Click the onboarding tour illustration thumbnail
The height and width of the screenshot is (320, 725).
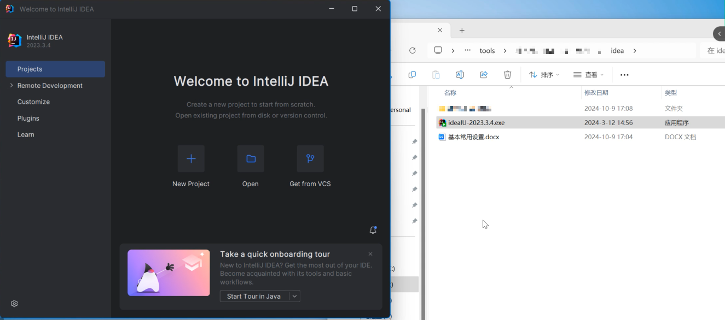169,273
